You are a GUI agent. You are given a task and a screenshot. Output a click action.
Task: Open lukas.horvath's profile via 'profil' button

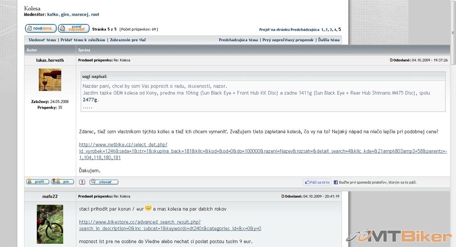(x=38, y=182)
